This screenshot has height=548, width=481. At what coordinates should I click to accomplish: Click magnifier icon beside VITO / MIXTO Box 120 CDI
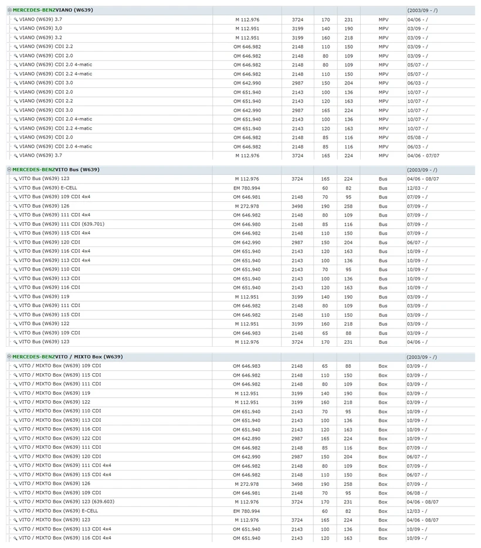[15, 457]
